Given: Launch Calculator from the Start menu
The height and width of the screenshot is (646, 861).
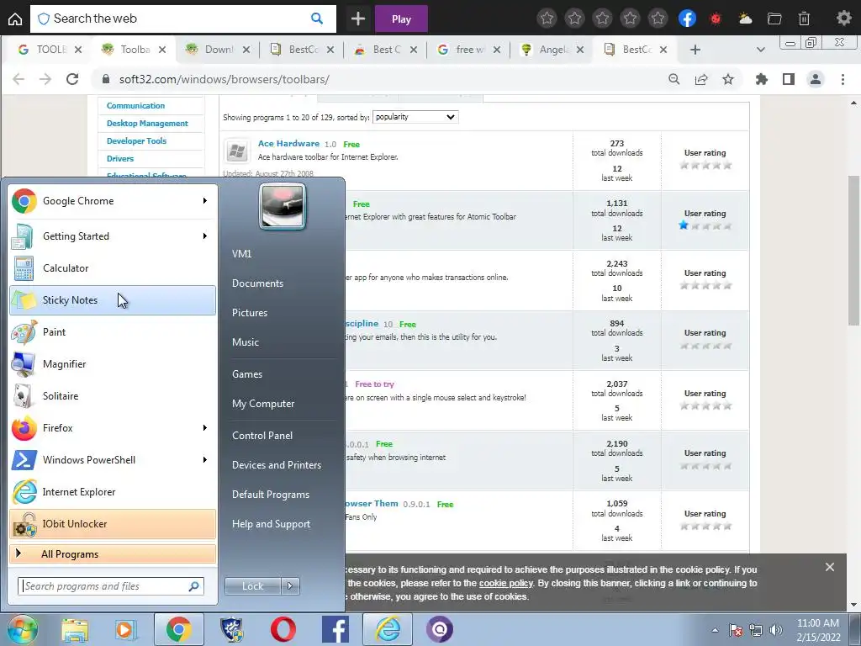Looking at the screenshot, I should [x=113, y=268].
